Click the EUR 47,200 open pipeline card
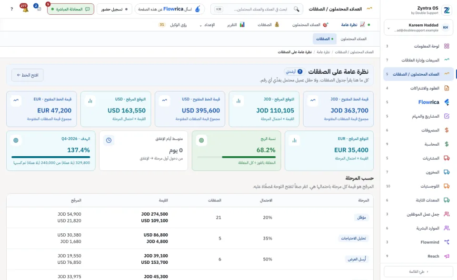Screen dimensions: 457x280 coord(41,109)
